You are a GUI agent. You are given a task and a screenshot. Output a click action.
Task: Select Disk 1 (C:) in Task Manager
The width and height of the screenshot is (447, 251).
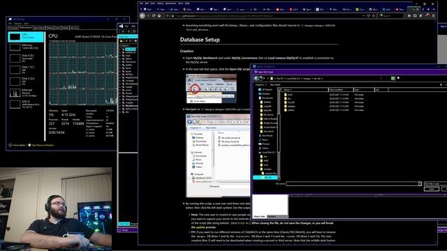click(27, 70)
